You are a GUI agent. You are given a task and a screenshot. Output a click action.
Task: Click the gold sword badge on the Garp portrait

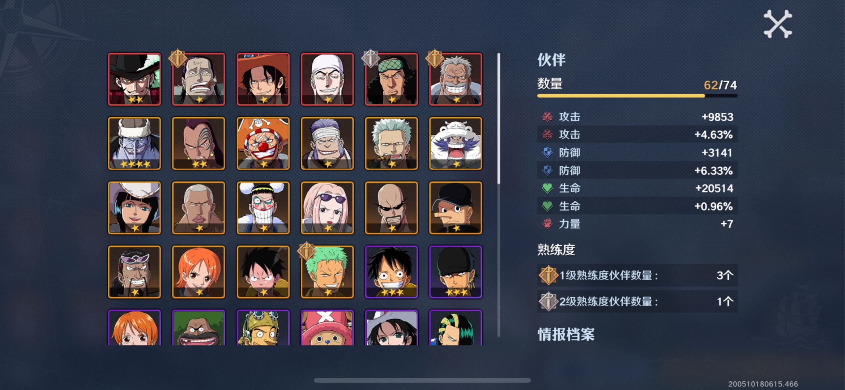(435, 58)
